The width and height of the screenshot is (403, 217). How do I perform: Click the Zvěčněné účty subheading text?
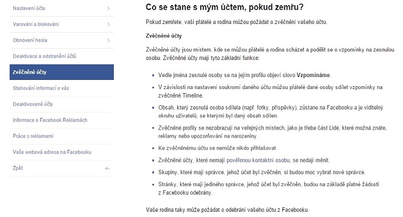coord(163,36)
